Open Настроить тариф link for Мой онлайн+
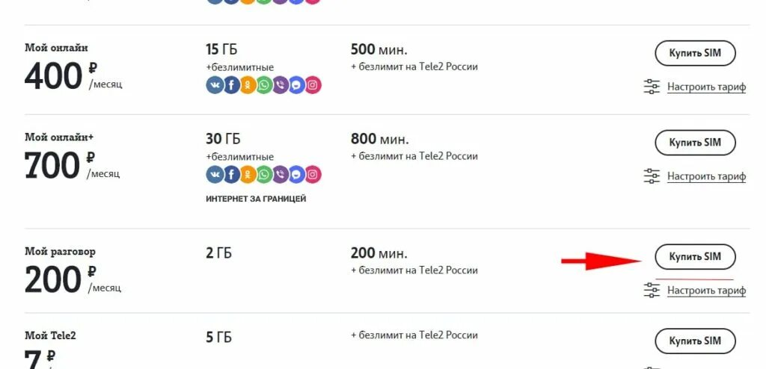This screenshot has width=766, height=369. click(706, 176)
